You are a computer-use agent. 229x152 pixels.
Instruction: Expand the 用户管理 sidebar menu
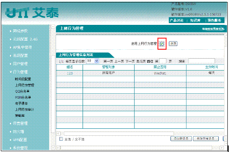point(20,64)
